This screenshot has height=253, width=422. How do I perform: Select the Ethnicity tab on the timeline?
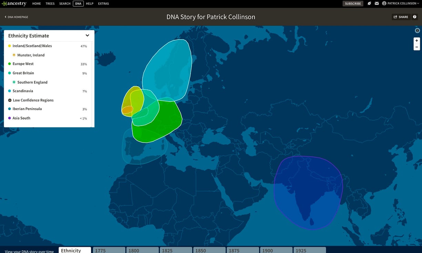pyautogui.click(x=74, y=250)
